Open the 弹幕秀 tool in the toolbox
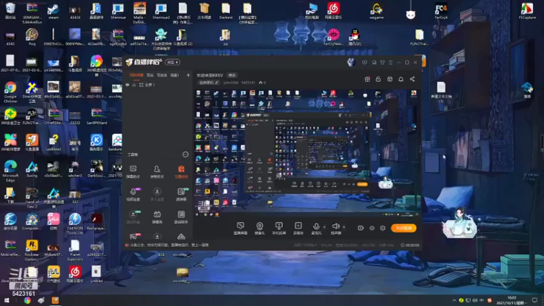Screen dimensions: 544x306 157,217
